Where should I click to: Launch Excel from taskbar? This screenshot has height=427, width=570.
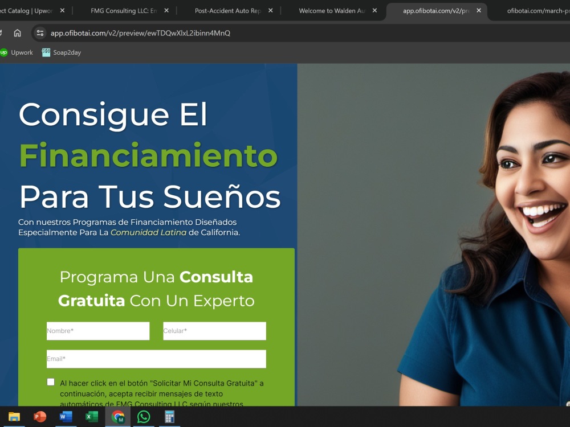[x=92, y=417]
